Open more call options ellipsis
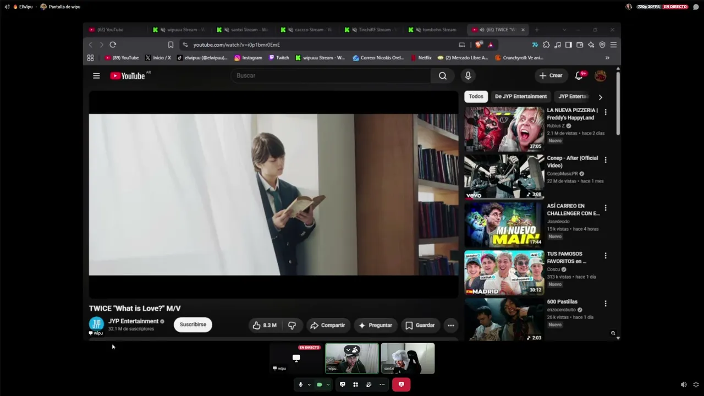 tap(382, 384)
